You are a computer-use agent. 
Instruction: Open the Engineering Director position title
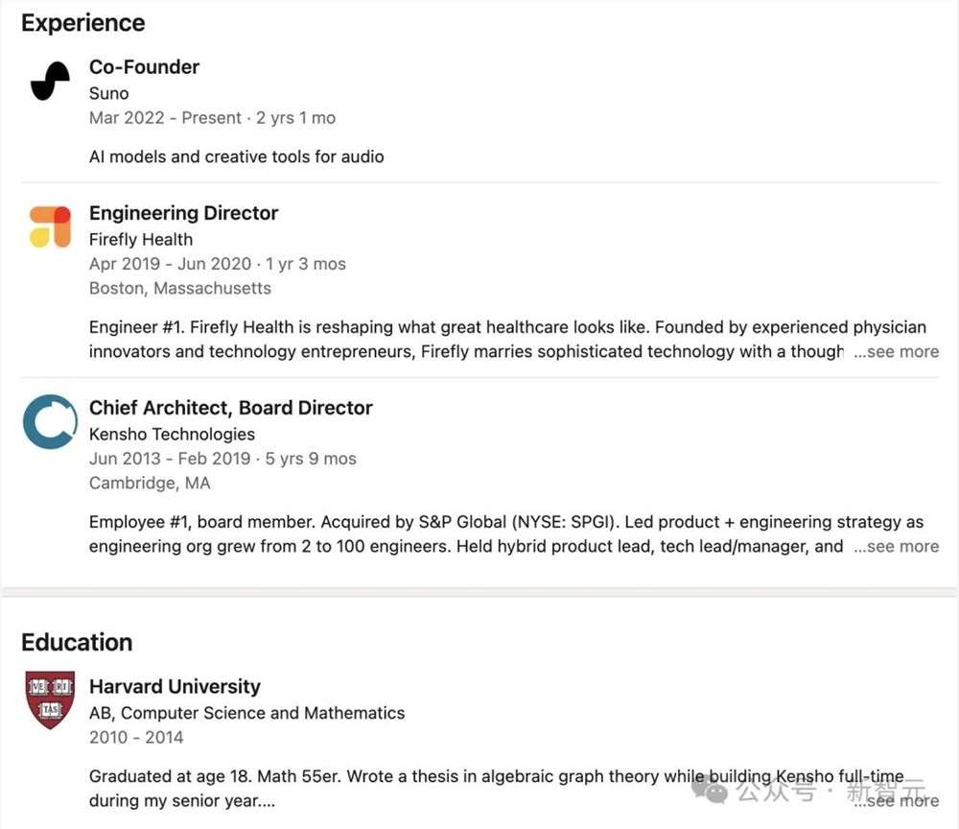pyautogui.click(x=183, y=213)
